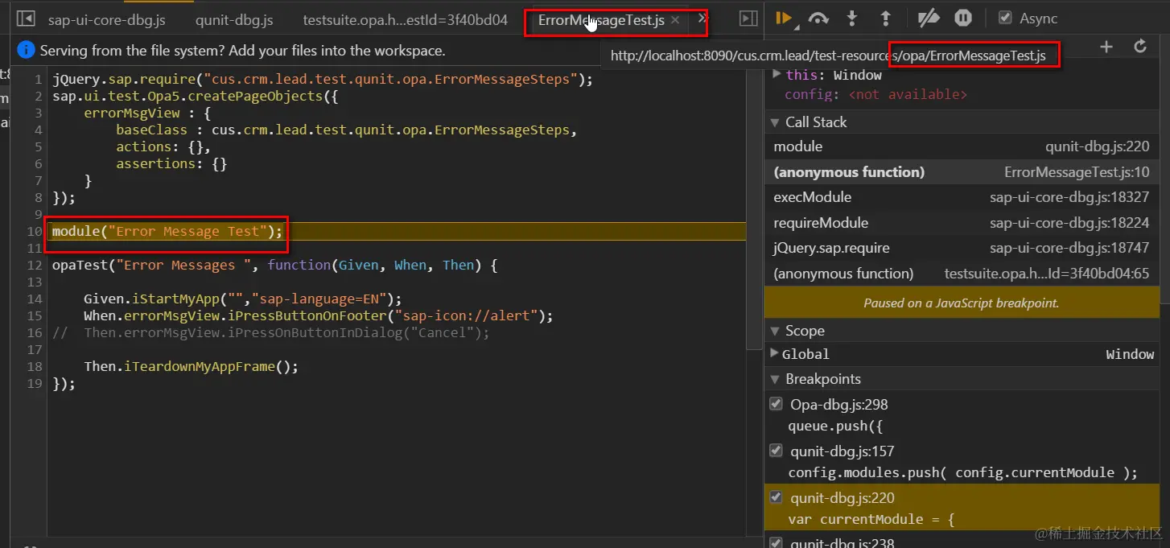
Task: Resume script execution
Action: [784, 19]
